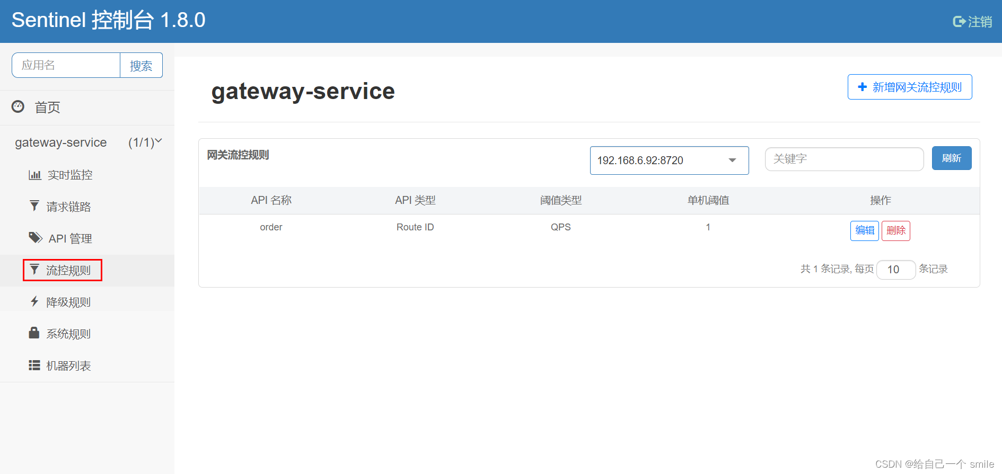Click the 单机阈值 column header
The height and width of the screenshot is (474, 1002).
pos(708,200)
